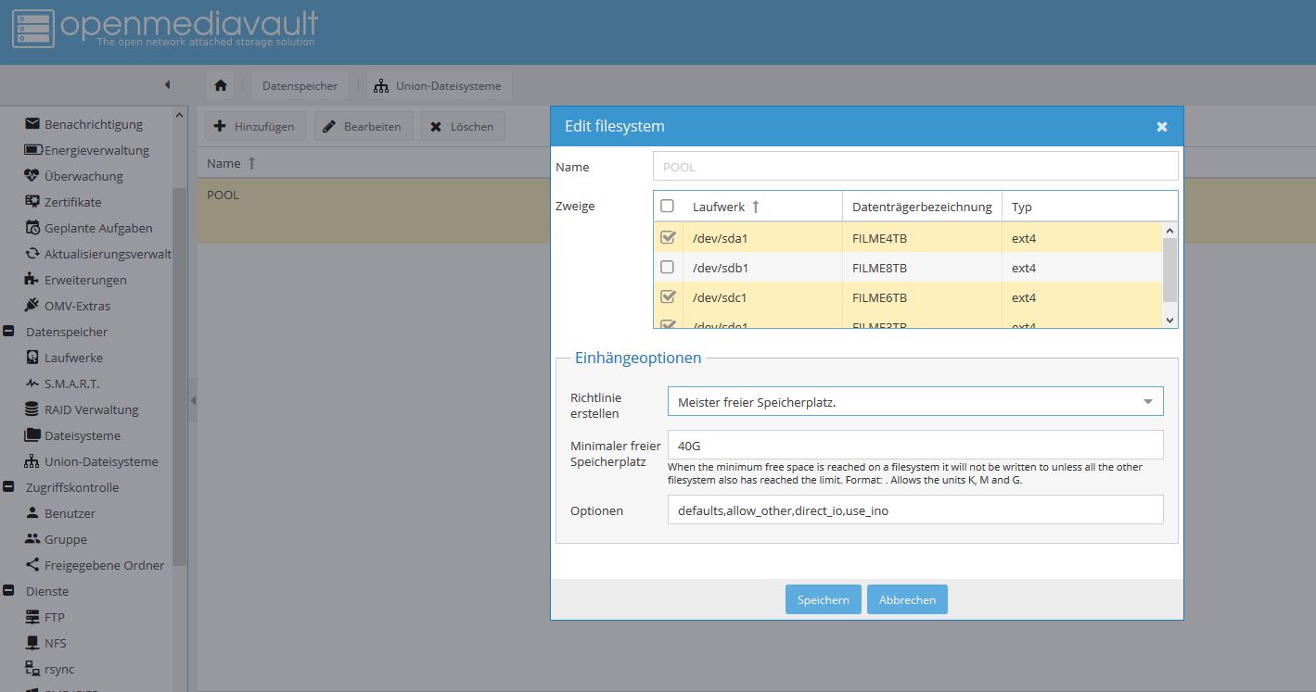This screenshot has height=692, width=1316.
Task: Click the rsync service icon
Action: (x=32, y=668)
